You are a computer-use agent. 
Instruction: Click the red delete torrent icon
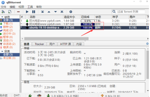coord(18,12)
